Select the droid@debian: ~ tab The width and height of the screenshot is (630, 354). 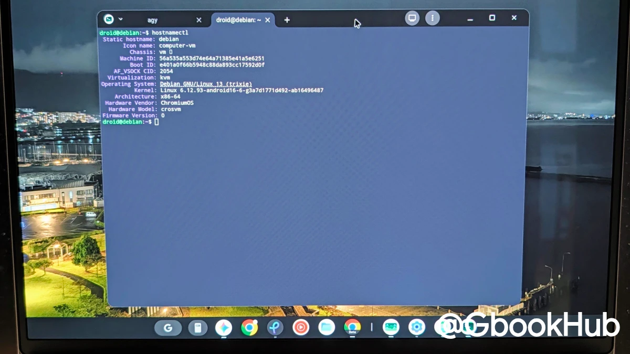[238, 20]
